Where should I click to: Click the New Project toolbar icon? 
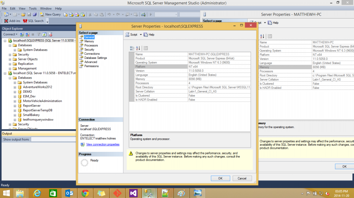[6, 14]
